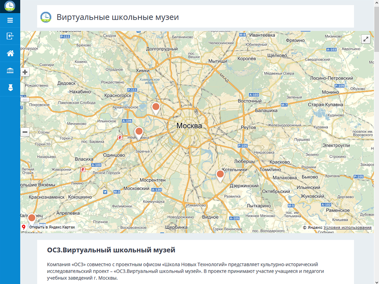Click the Монино label on the map

[331, 92]
